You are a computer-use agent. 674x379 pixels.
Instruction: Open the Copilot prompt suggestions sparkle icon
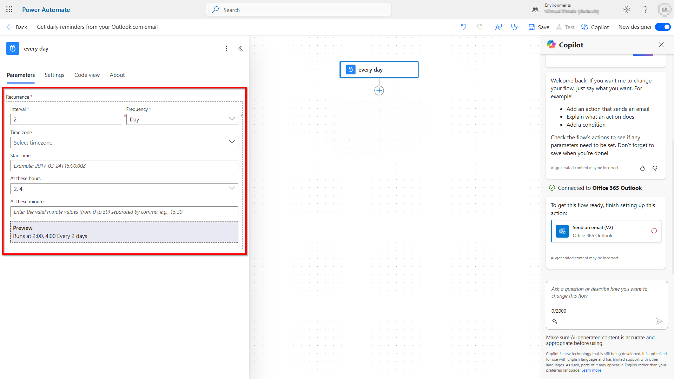(555, 321)
